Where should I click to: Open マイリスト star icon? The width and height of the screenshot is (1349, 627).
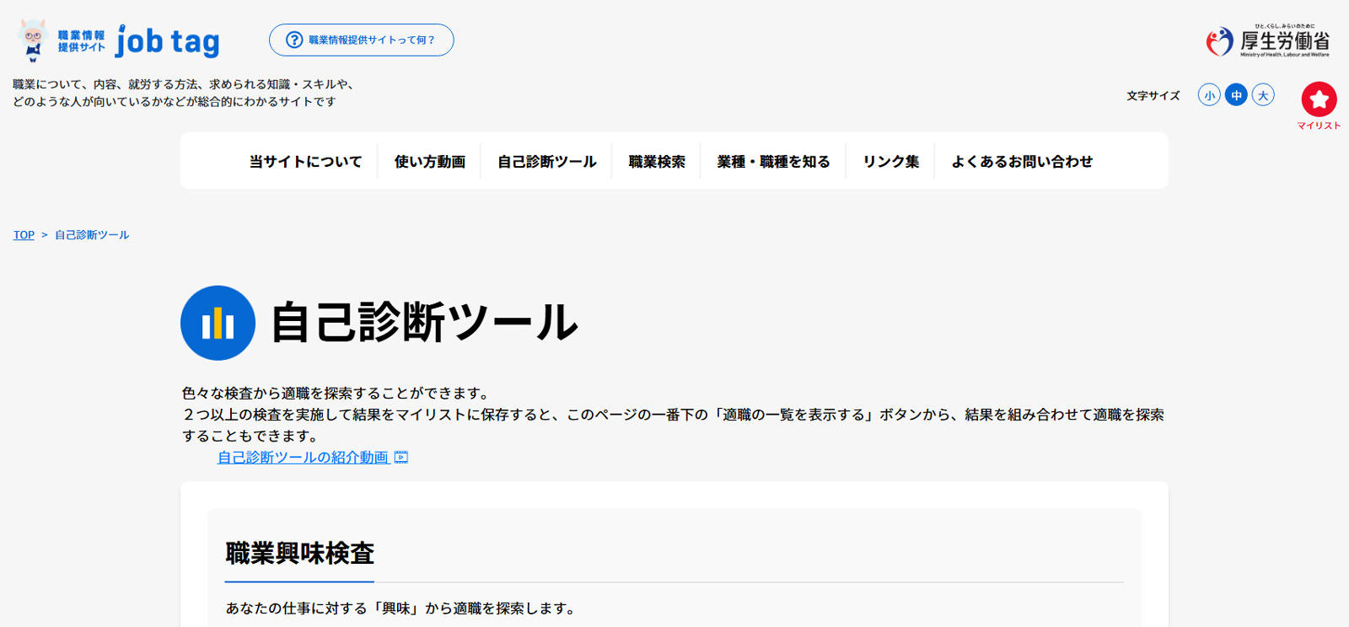pyautogui.click(x=1319, y=99)
